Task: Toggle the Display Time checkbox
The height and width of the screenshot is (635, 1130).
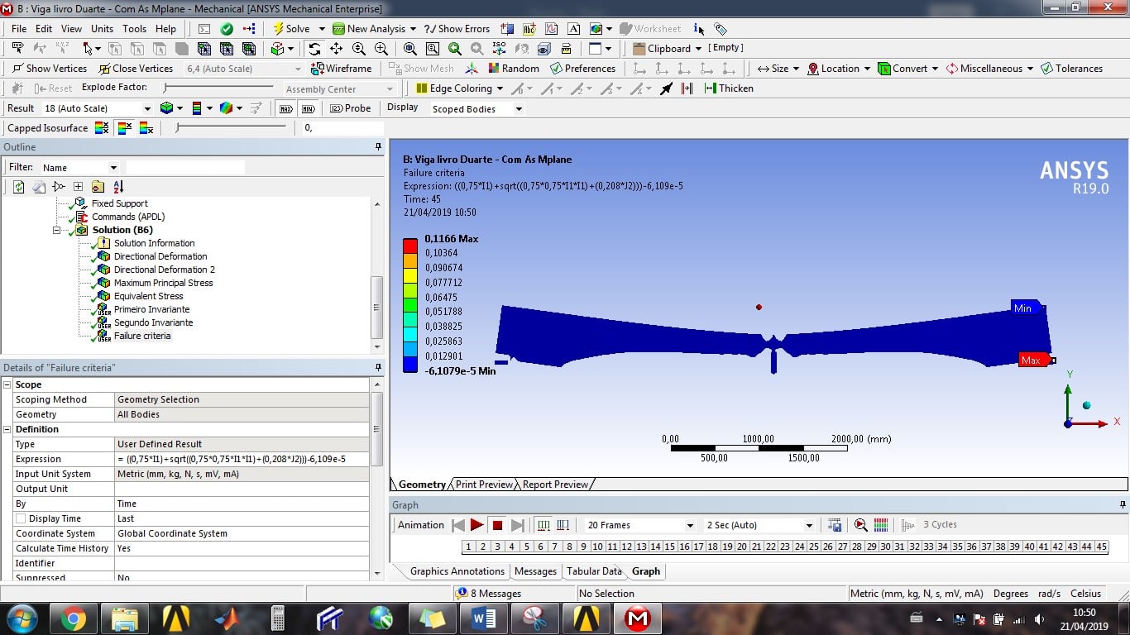Action: pos(21,518)
